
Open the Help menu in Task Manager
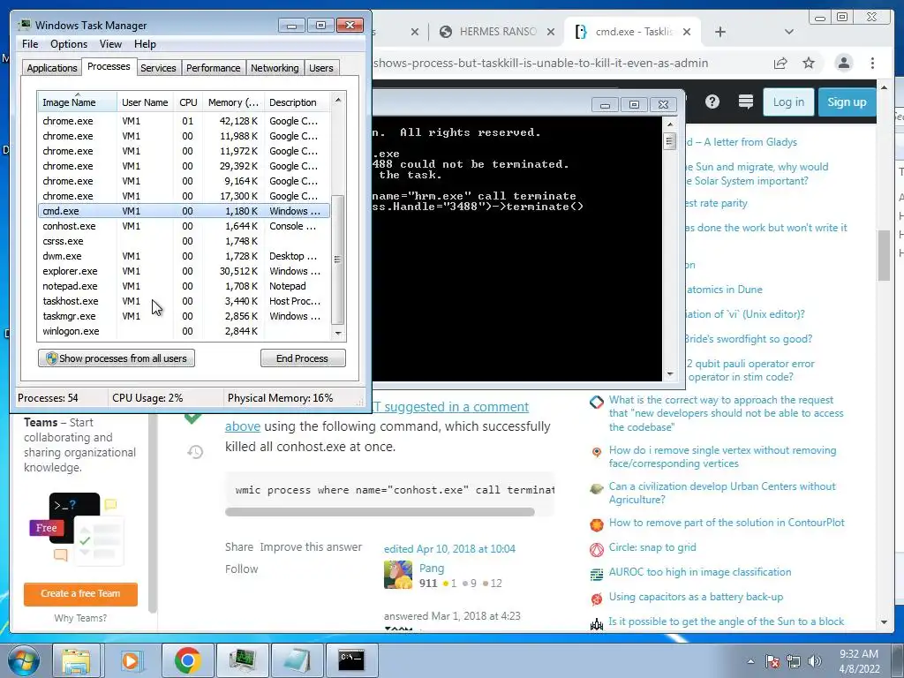(x=145, y=44)
